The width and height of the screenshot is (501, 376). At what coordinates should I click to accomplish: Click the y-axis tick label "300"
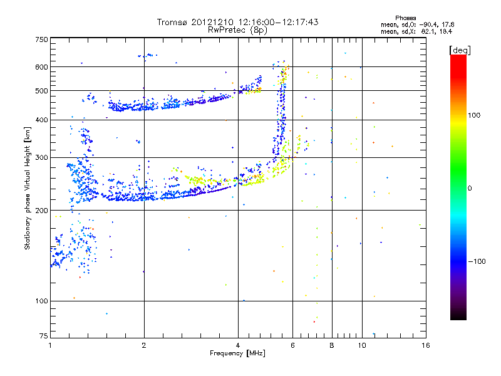(x=41, y=158)
